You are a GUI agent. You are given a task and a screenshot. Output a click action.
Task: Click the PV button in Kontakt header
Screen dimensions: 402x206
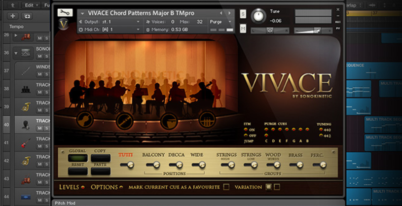click(338, 29)
